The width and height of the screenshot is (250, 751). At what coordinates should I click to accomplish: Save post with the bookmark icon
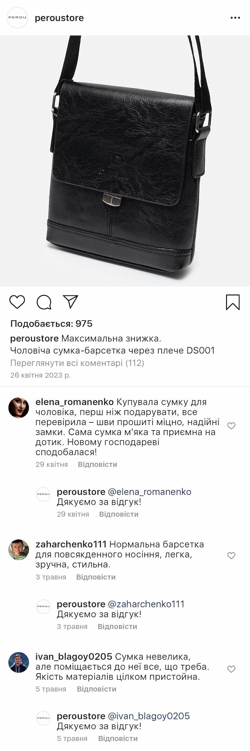coord(233,302)
